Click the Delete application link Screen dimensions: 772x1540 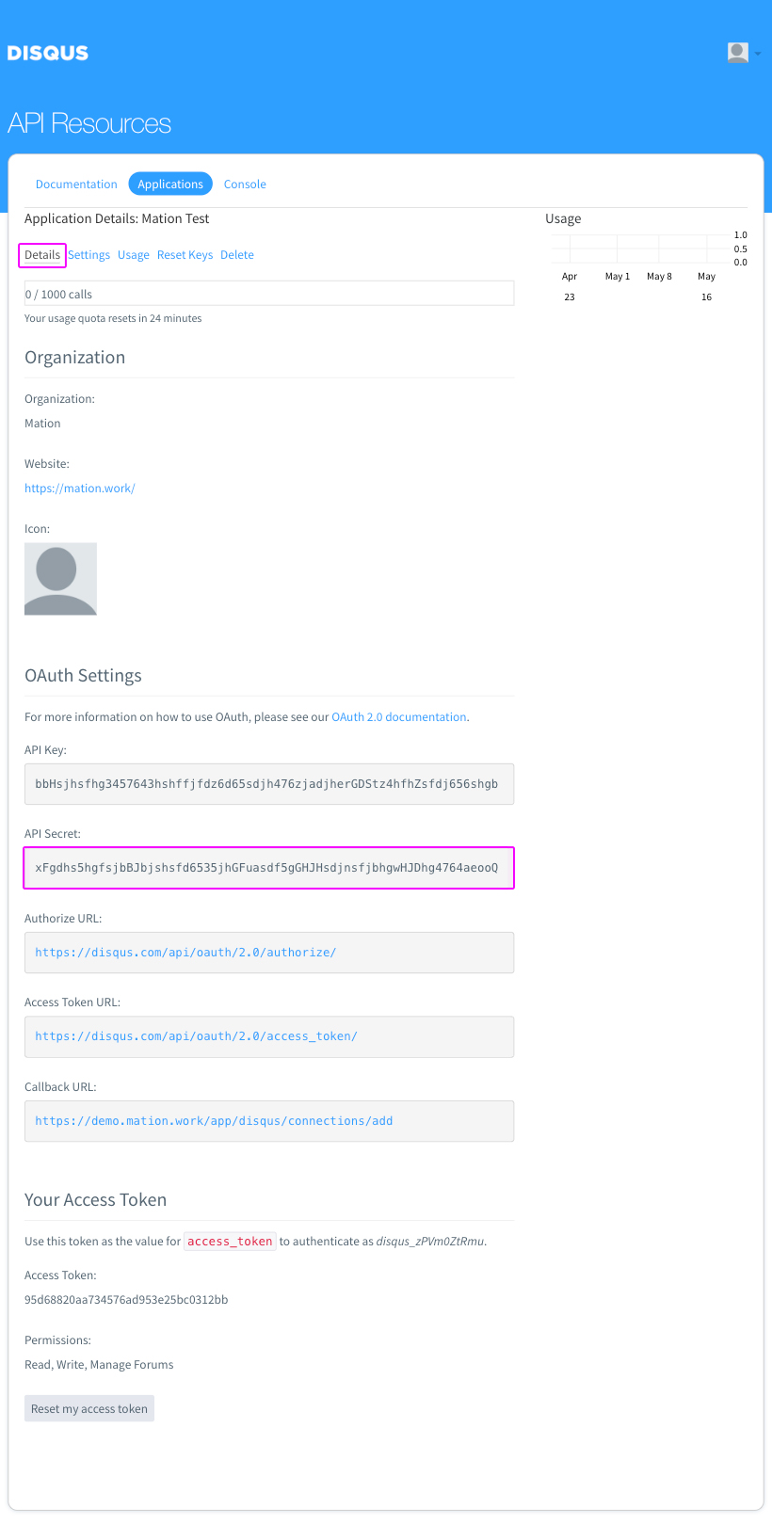coord(237,255)
